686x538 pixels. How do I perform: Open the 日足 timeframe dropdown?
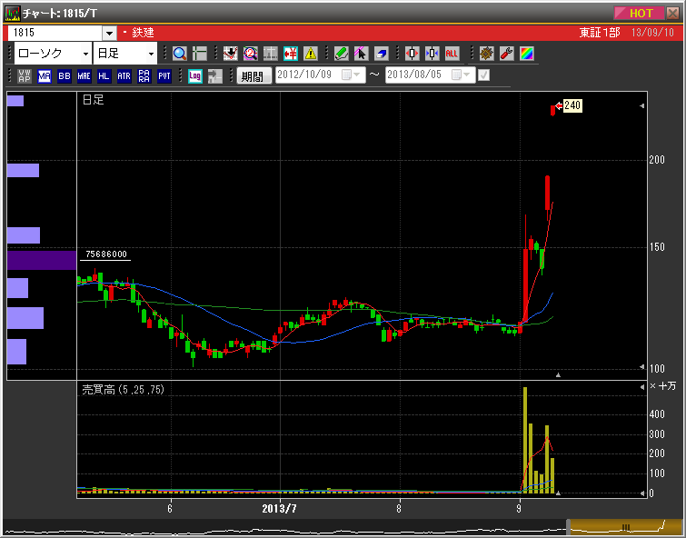151,54
